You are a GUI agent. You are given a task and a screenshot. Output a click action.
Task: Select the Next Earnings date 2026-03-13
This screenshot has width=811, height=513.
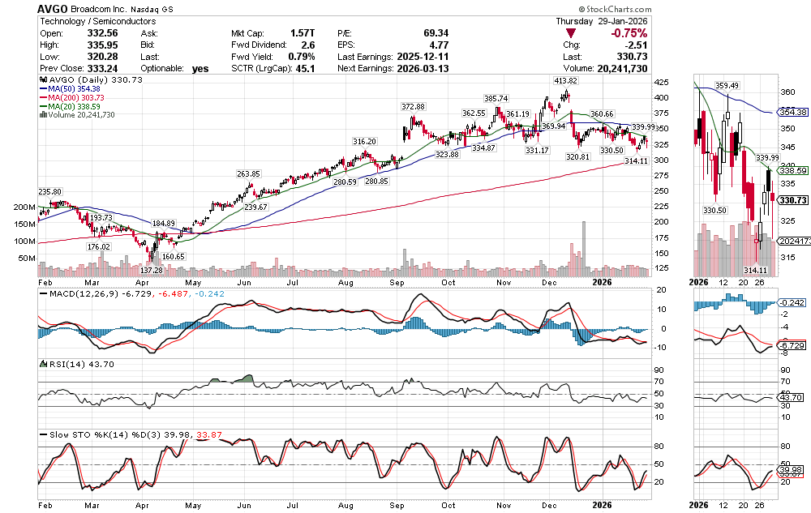423,69
